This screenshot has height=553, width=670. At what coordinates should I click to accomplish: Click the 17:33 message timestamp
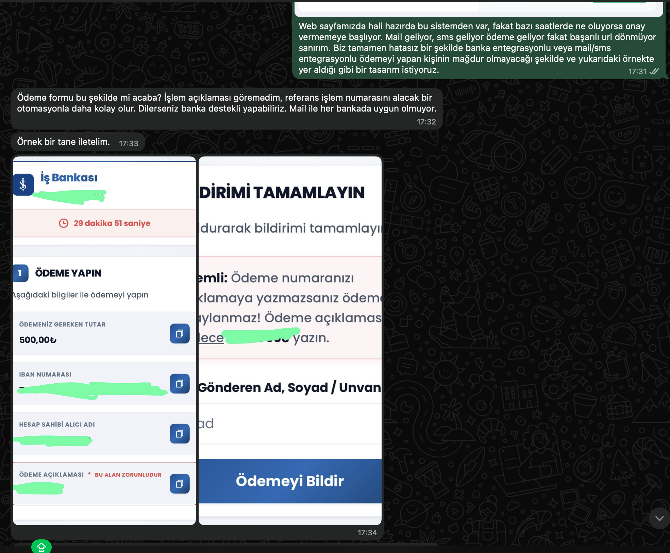point(129,144)
